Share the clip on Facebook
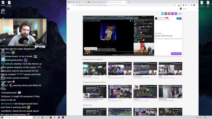Image resolution: width=212 pixels, height=119 pixels. pos(166,14)
